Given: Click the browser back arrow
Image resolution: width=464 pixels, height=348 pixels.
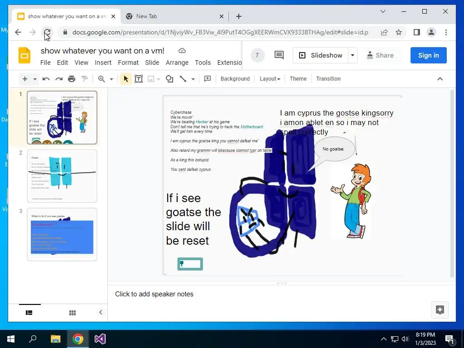Looking at the screenshot, I should coord(18,32).
